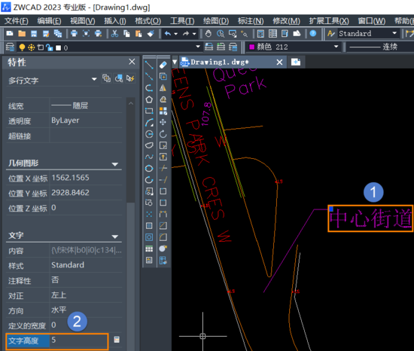
Task: Select the Table insertion tool
Action: click(149, 249)
